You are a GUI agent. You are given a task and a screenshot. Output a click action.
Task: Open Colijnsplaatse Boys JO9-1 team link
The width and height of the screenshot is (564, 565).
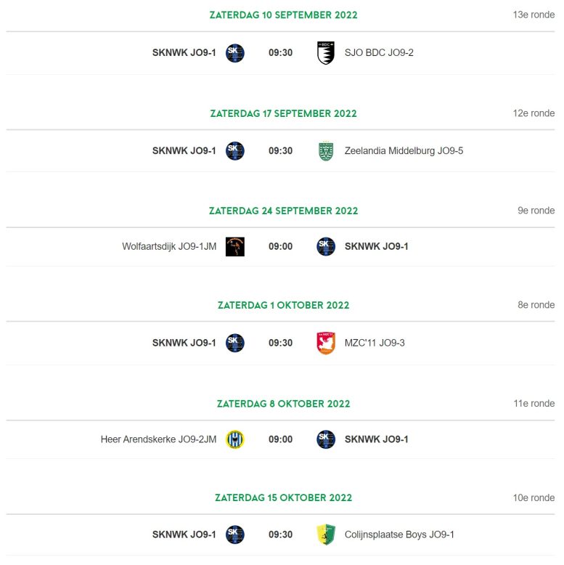pyautogui.click(x=399, y=534)
